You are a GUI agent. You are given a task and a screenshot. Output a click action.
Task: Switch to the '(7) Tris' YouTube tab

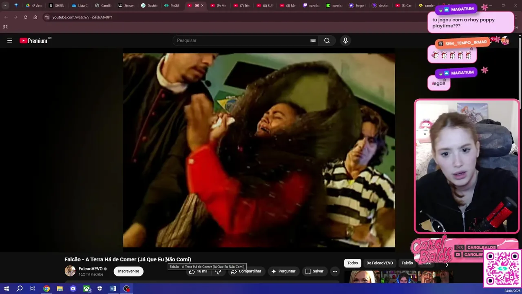[x=242, y=6]
